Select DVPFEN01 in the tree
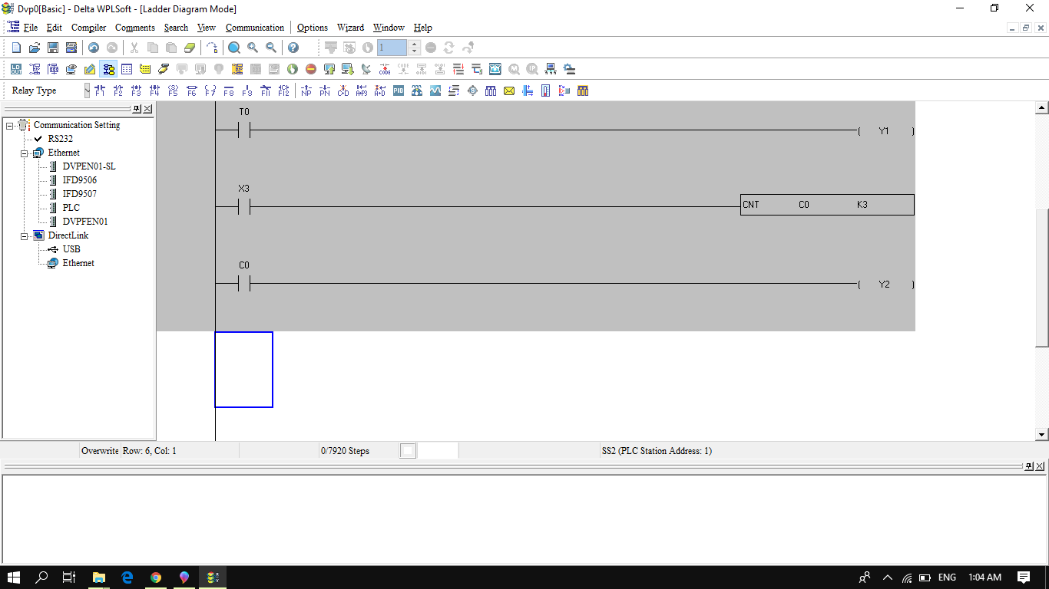The image size is (1049, 589). (x=85, y=222)
